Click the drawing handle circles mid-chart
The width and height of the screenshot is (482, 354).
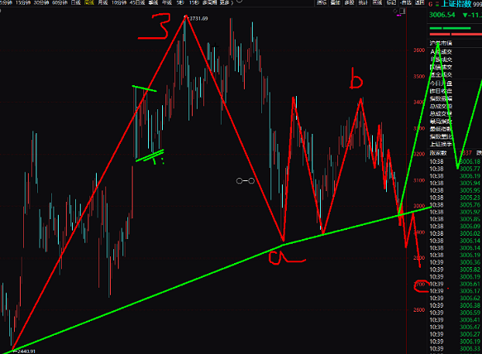(x=245, y=181)
